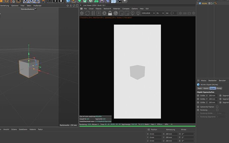Toggle the resolution lock icon
This screenshot has height=143, width=229.
(x=110, y=13)
